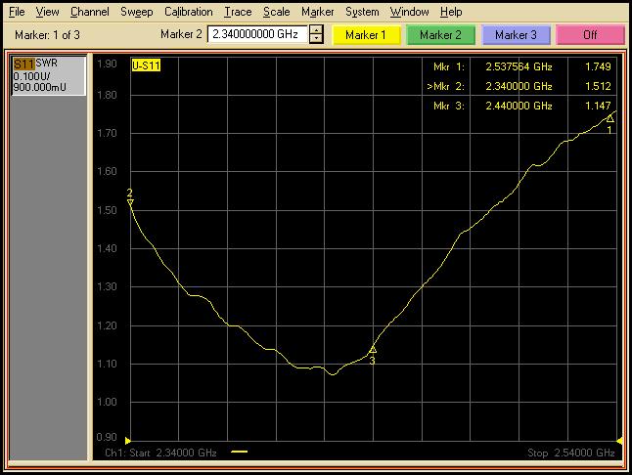Image resolution: width=632 pixels, height=475 pixels.
Task: Activate the yellow Marker 1 button
Action: point(366,34)
